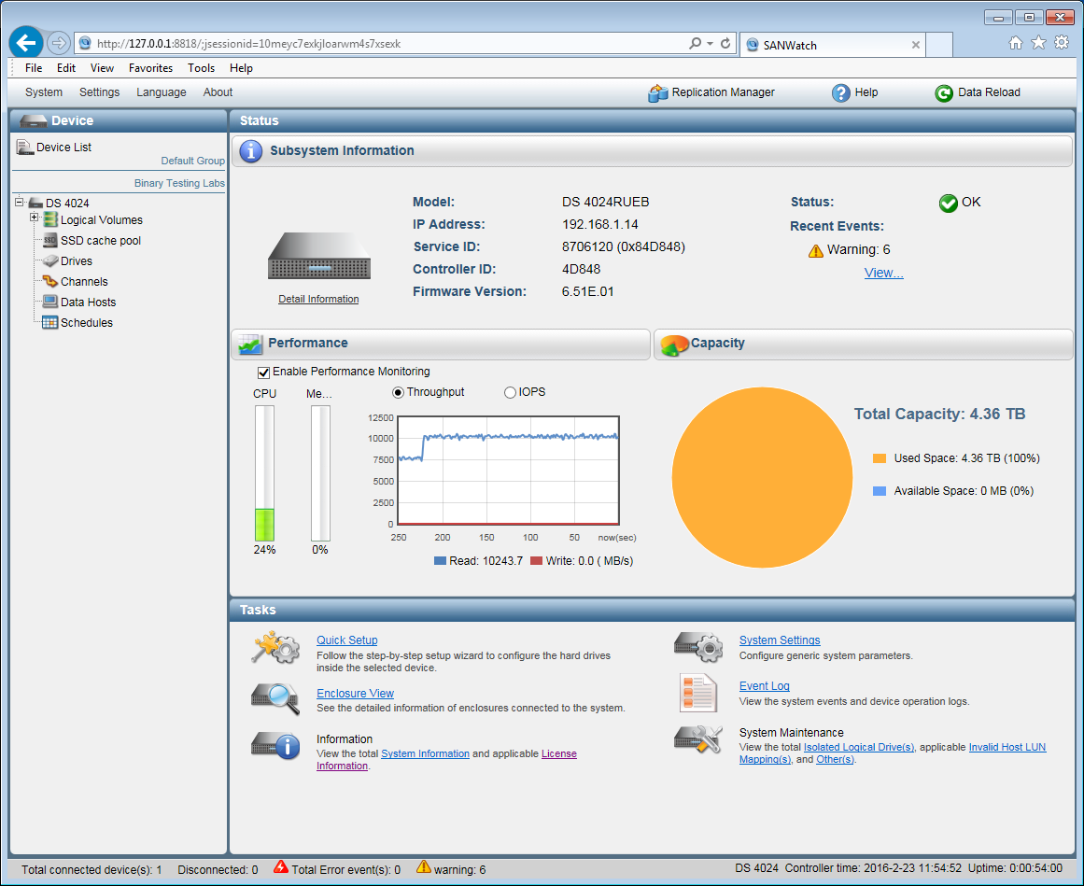Collapse the DS 4024 tree node
Viewport: 1084px width, 886px height.
click(21, 203)
